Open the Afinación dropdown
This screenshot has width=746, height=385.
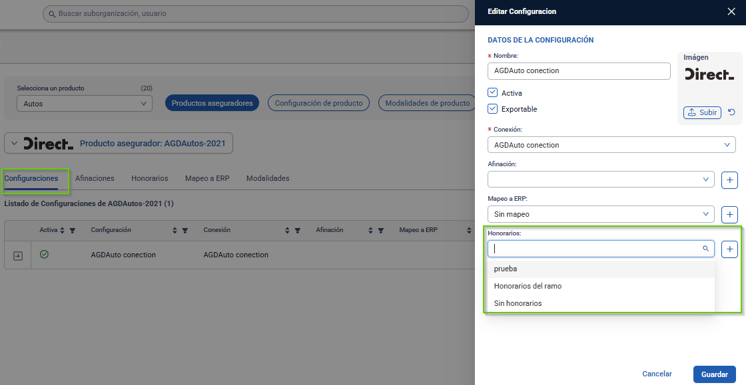(601, 180)
